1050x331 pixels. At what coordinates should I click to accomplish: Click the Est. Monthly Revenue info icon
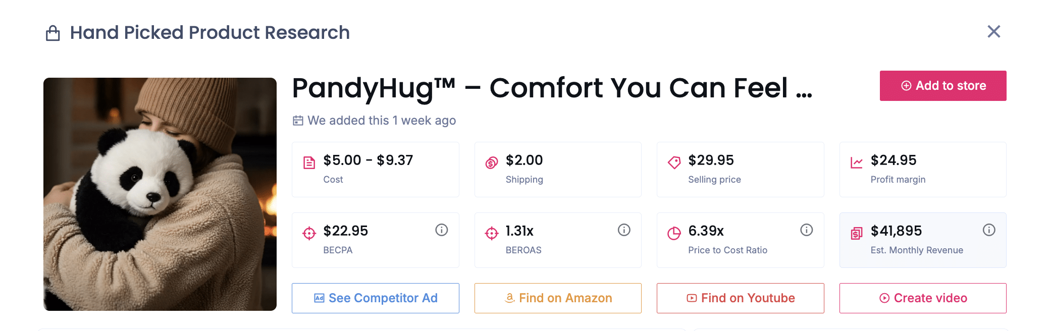pos(989,230)
